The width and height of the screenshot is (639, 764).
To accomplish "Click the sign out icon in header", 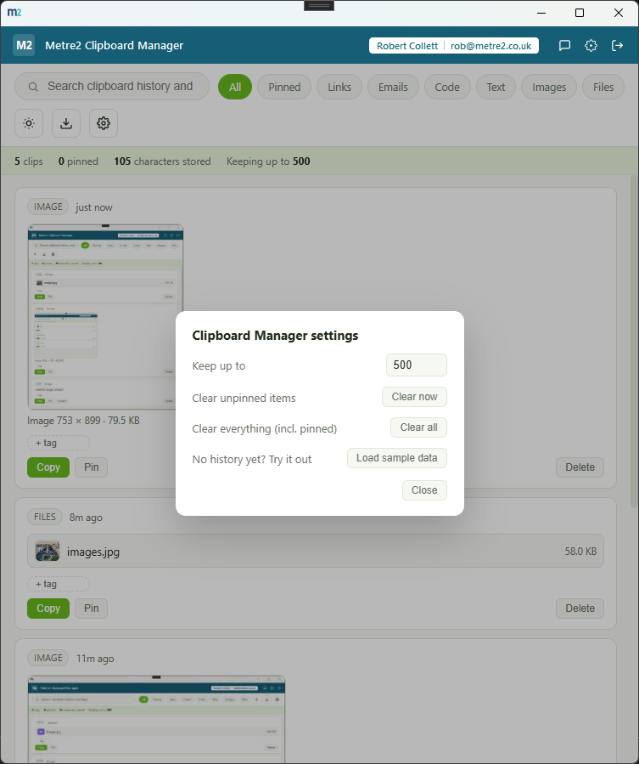I will [x=617, y=45].
